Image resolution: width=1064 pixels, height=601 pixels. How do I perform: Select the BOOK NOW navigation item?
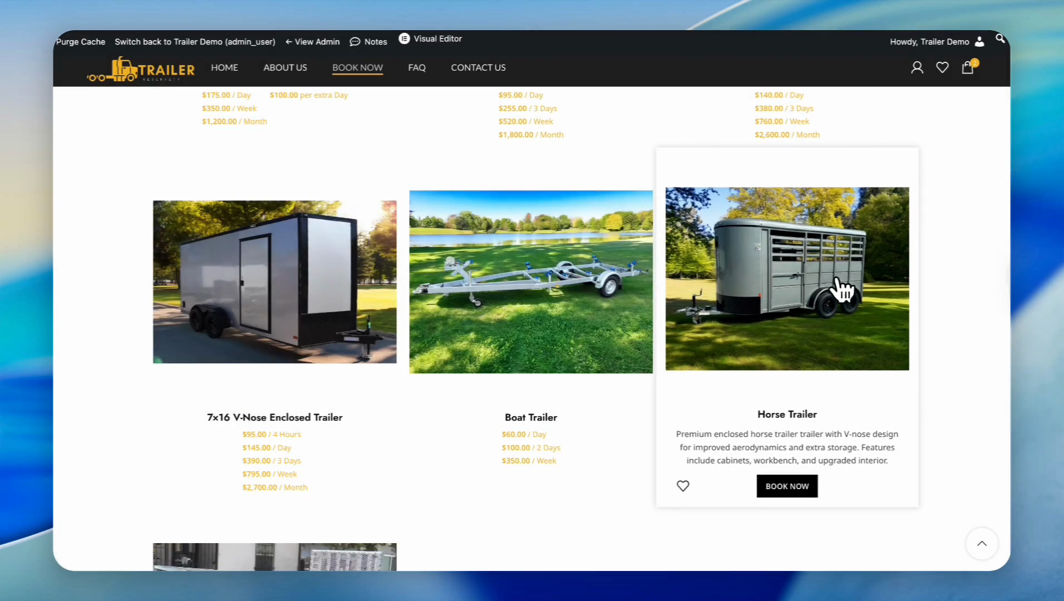pos(357,68)
